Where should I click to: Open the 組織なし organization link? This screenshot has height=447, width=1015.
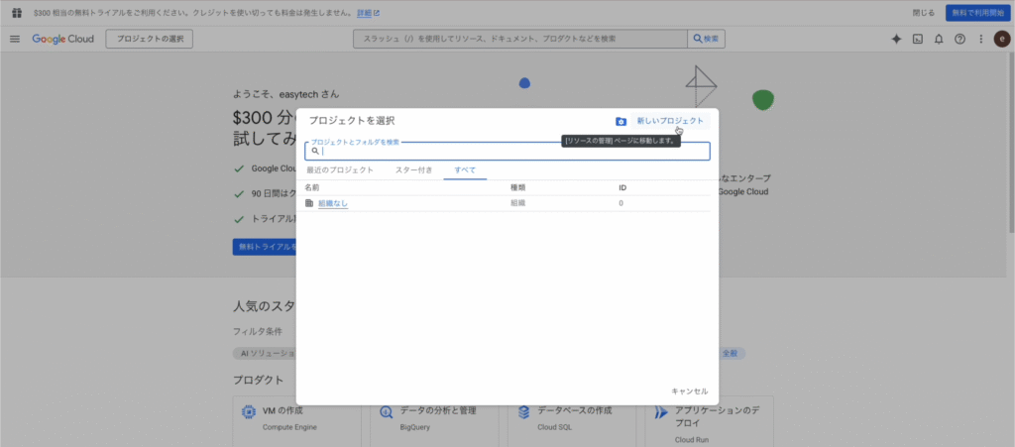[x=333, y=203]
